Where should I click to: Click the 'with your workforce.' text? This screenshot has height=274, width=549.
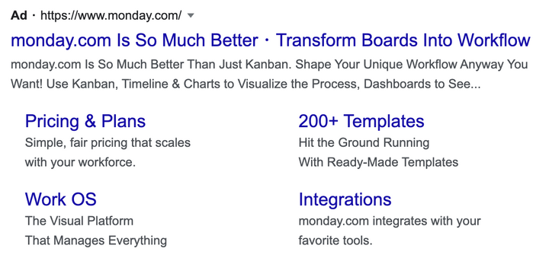pyautogui.click(x=80, y=163)
